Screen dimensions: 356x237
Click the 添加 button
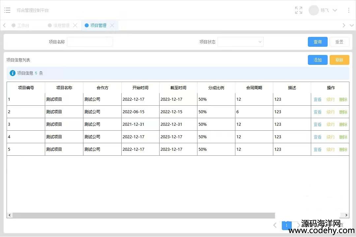click(317, 60)
